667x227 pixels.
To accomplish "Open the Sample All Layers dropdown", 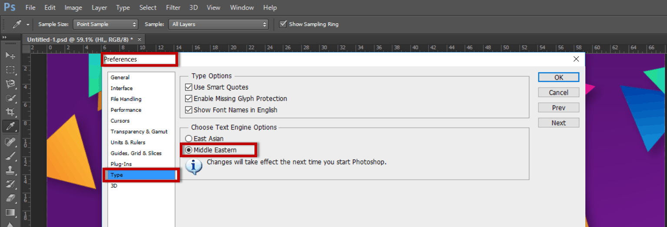I will (218, 24).
